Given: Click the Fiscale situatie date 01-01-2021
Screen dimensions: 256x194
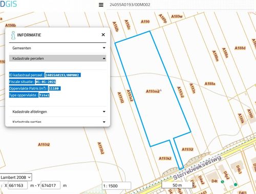Looking at the screenshot, I should pos(46,82).
